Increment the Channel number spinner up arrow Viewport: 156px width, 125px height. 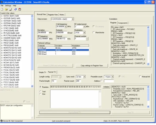coord(87,38)
